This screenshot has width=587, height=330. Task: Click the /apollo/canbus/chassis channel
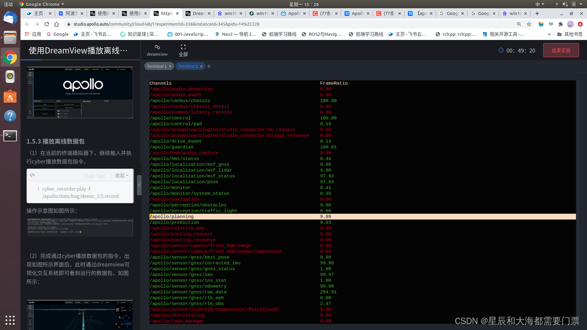click(x=180, y=101)
